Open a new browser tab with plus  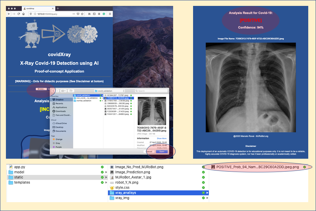pos(58,8)
